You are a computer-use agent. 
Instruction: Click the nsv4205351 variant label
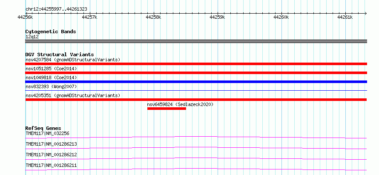73,95
